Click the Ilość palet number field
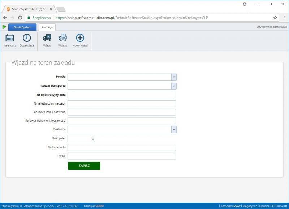289x209 pixels. [x=81, y=139]
